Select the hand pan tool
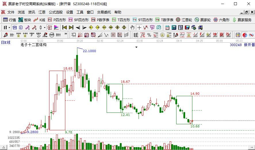The image size is (255, 150). tap(132, 28)
